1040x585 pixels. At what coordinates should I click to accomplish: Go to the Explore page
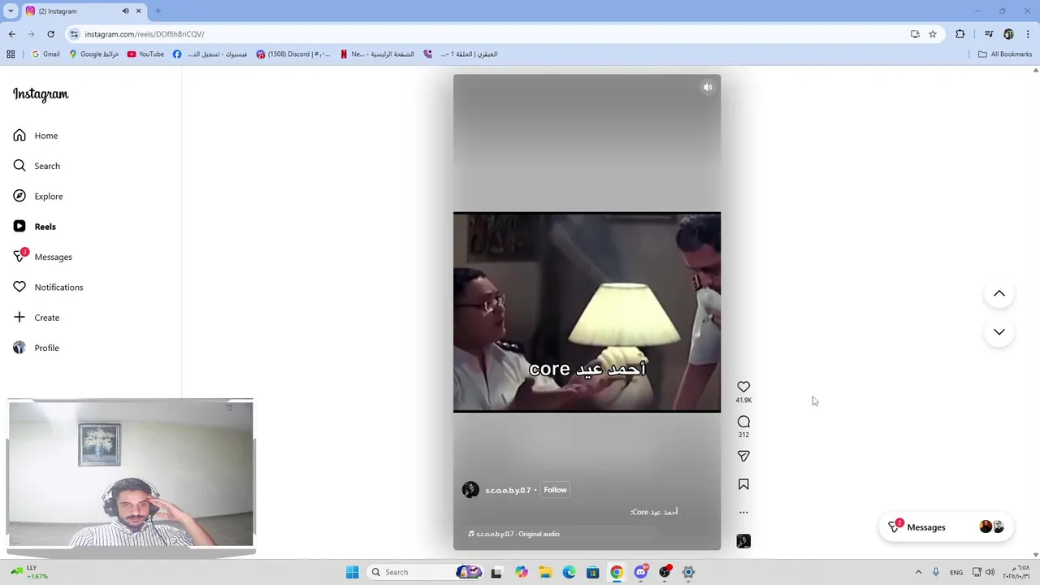38,196
